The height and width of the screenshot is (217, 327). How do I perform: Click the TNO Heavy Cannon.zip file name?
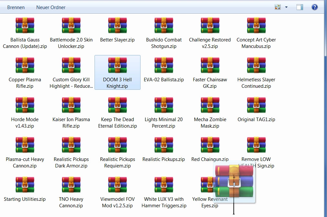(x=71, y=202)
